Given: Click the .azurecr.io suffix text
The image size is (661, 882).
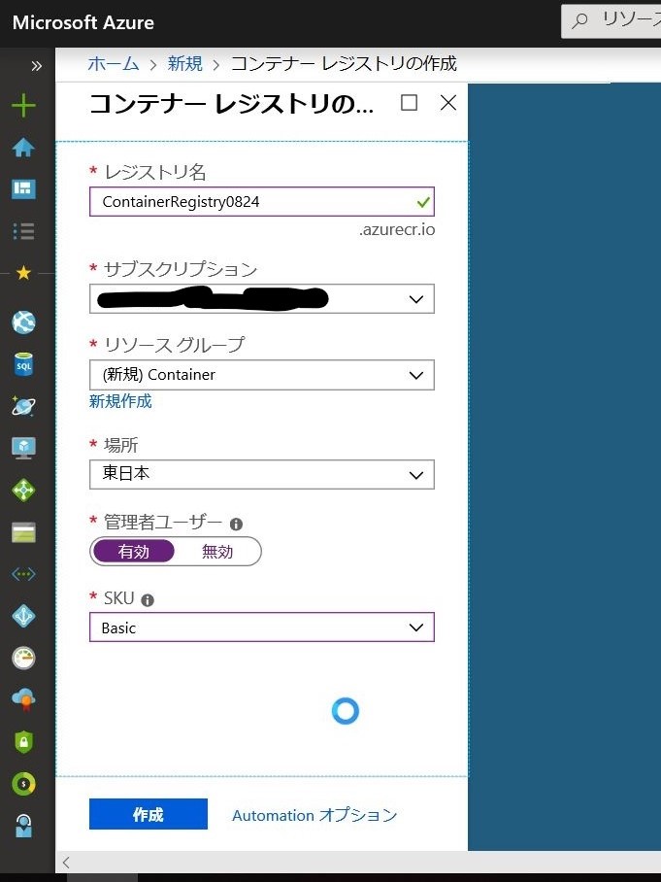Looking at the screenshot, I should pos(397,229).
